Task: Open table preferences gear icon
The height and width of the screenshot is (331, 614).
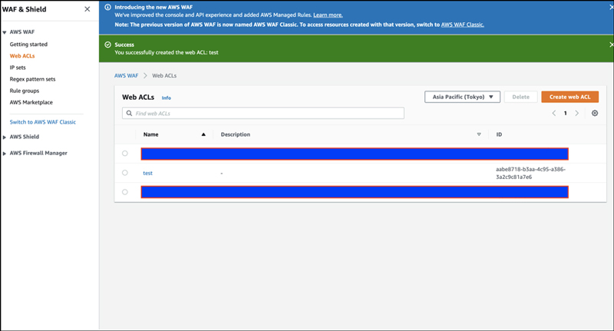Action: (594, 113)
